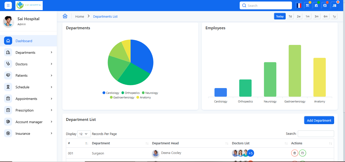Select the 7d time range tab
This screenshot has width=345, height=162.
coord(290,16)
